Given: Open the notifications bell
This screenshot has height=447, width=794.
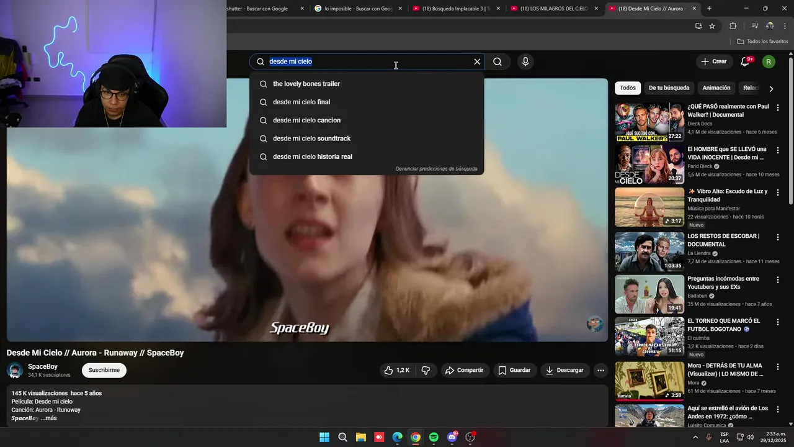Looking at the screenshot, I should click(x=746, y=61).
